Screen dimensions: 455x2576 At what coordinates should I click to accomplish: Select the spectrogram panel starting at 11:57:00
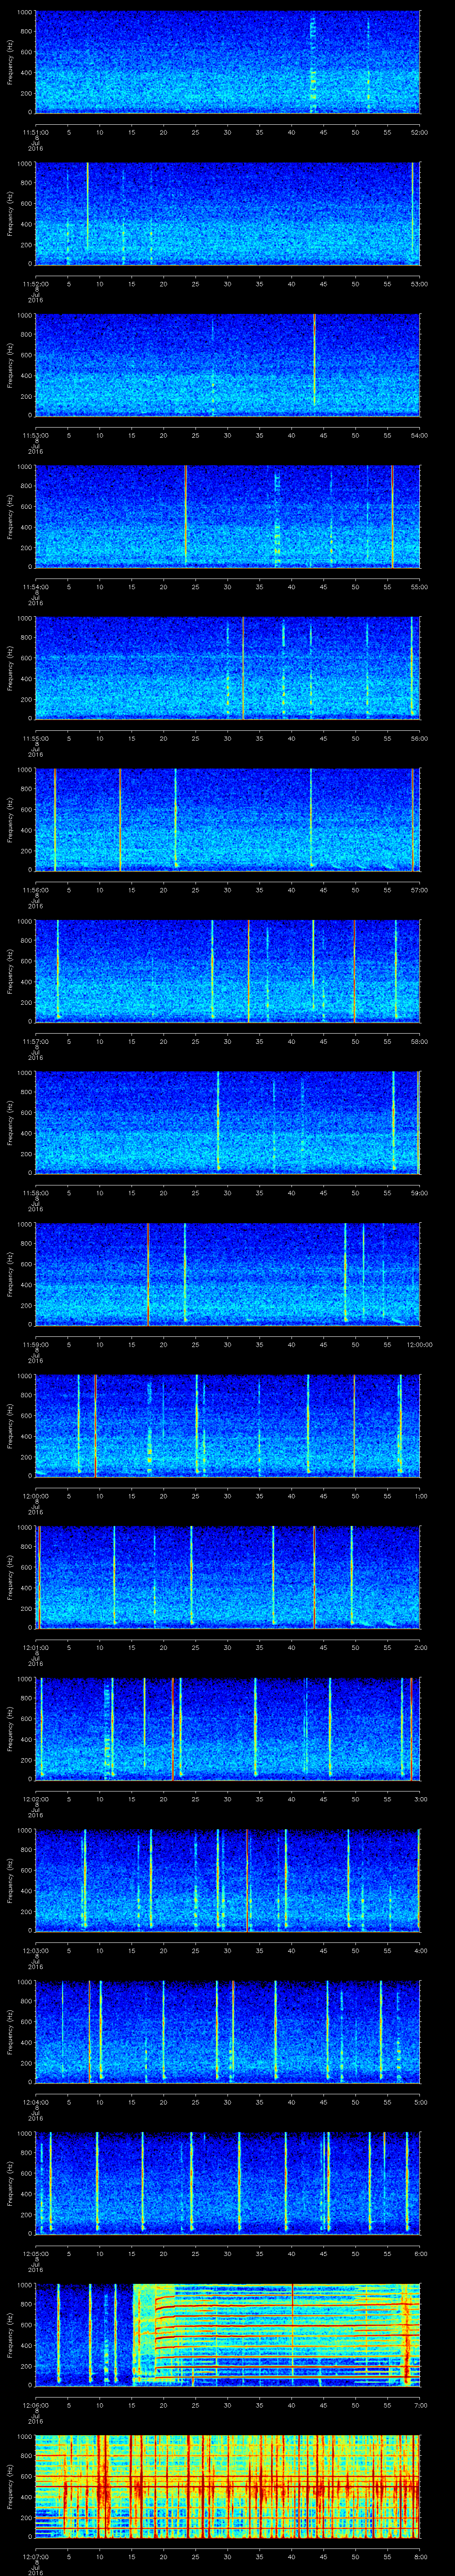point(227,971)
